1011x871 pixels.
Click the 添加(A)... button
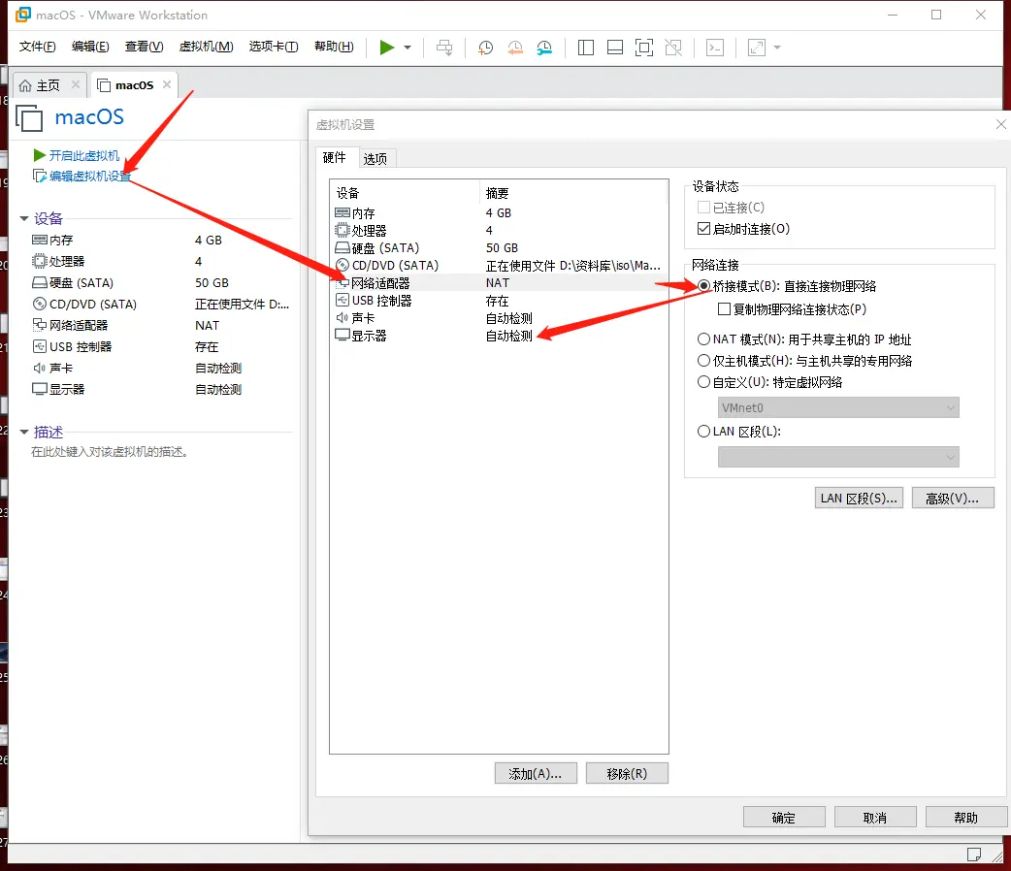(536, 773)
